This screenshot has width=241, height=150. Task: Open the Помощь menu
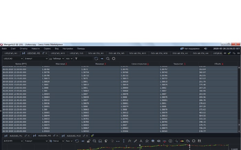81,49
